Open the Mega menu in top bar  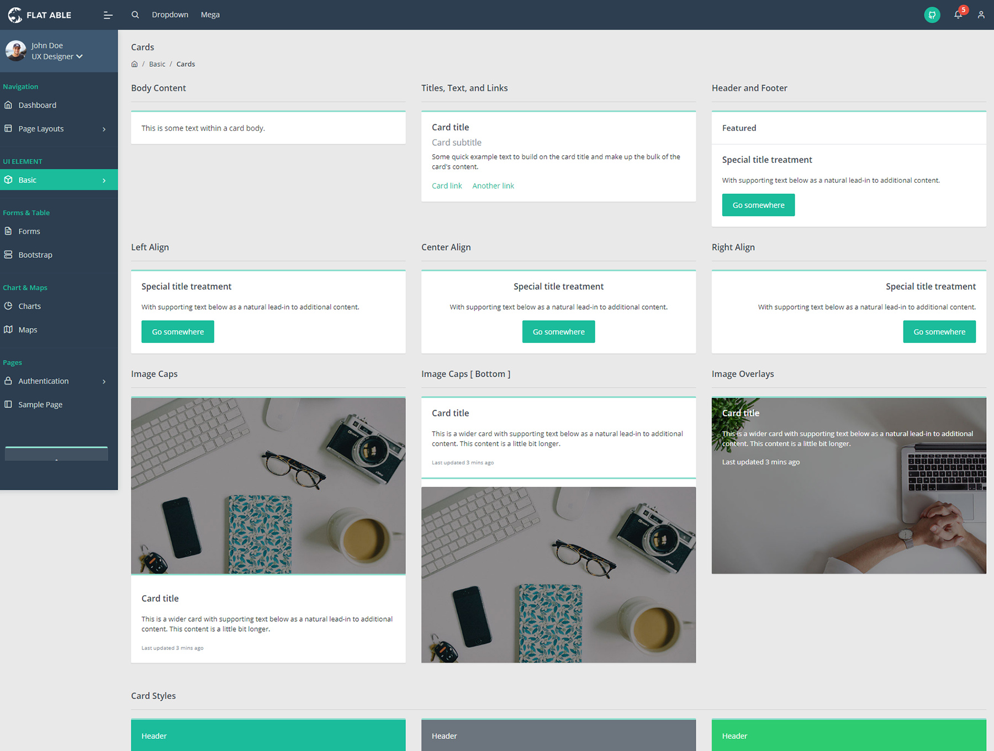tap(210, 15)
